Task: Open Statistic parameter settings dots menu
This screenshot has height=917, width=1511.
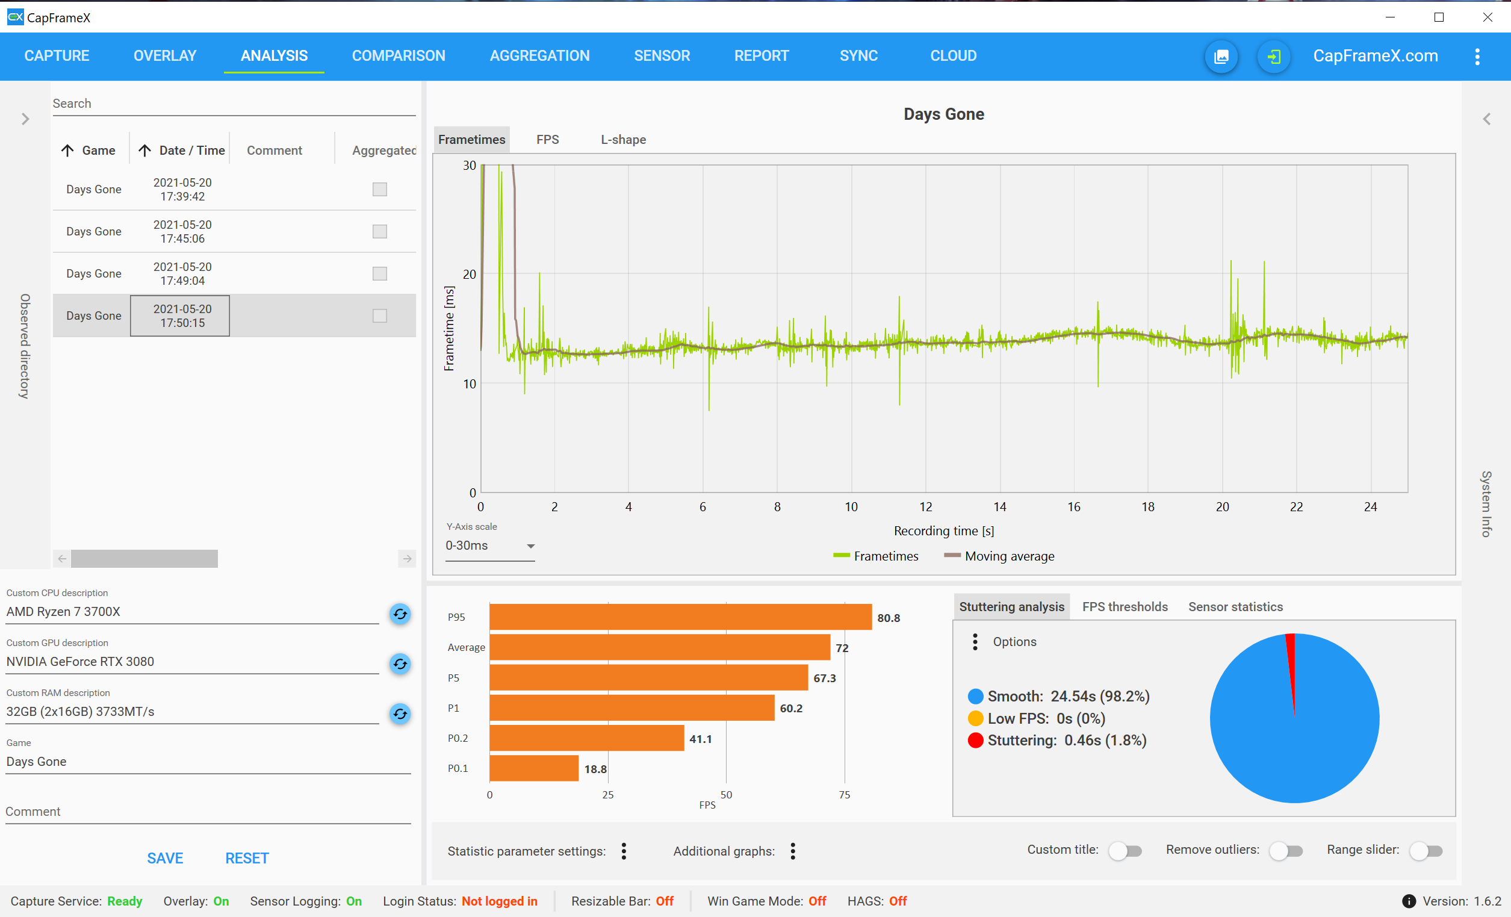Action: point(624,851)
